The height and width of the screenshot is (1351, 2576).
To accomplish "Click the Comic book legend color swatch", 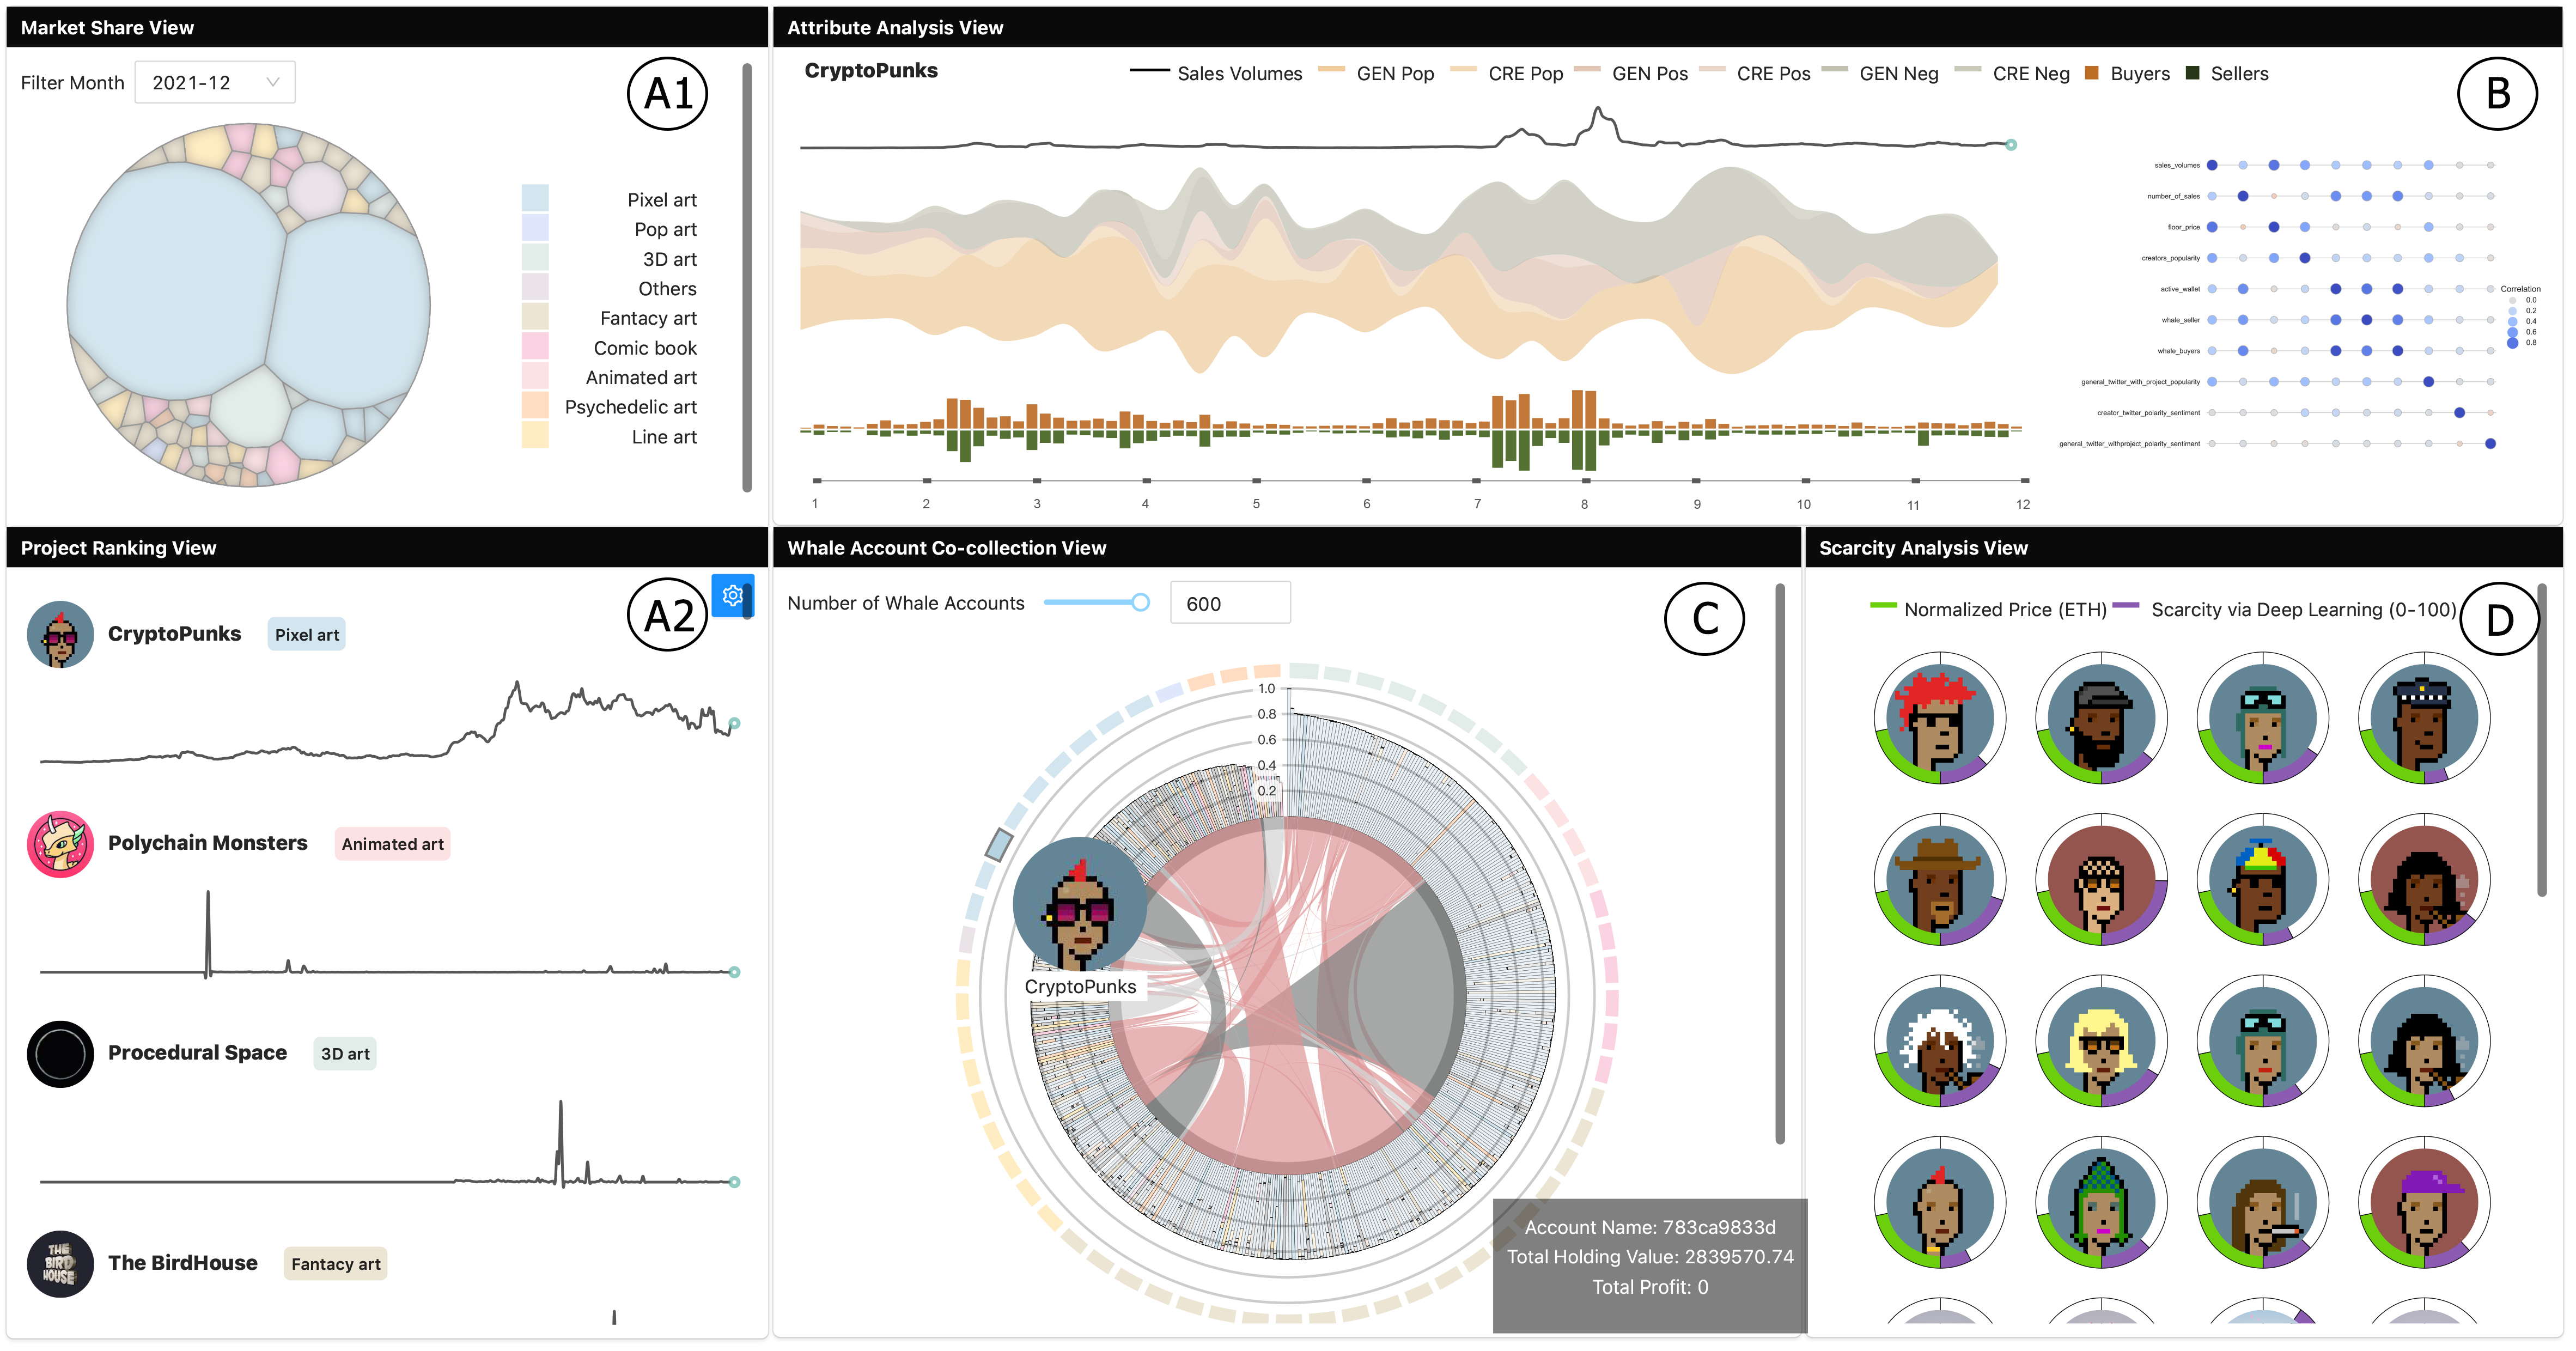I will tap(535, 346).
